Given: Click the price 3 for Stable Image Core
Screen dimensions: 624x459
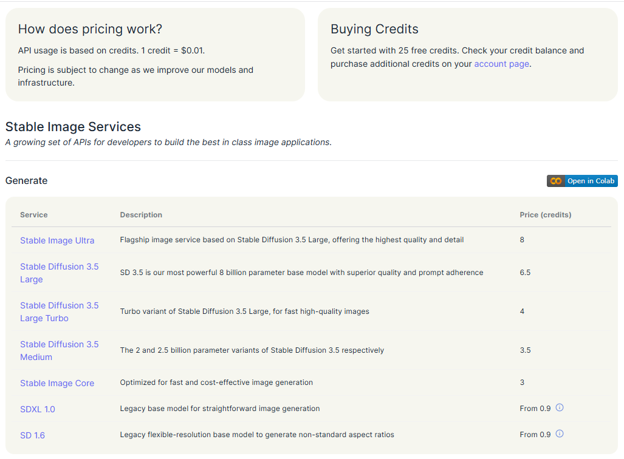Looking at the screenshot, I should [x=522, y=382].
